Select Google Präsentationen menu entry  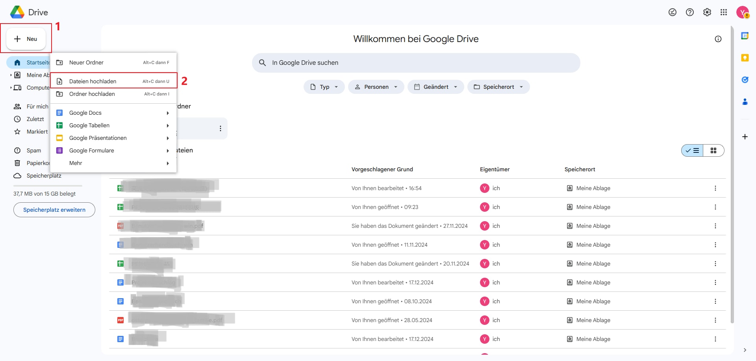[113, 138]
